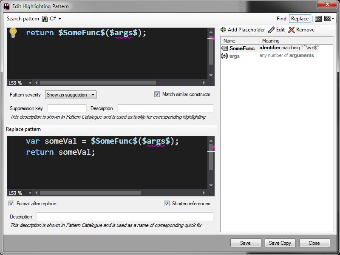Close the dialog with the red X
The image size is (340, 255).
pyautogui.click(x=327, y=4)
